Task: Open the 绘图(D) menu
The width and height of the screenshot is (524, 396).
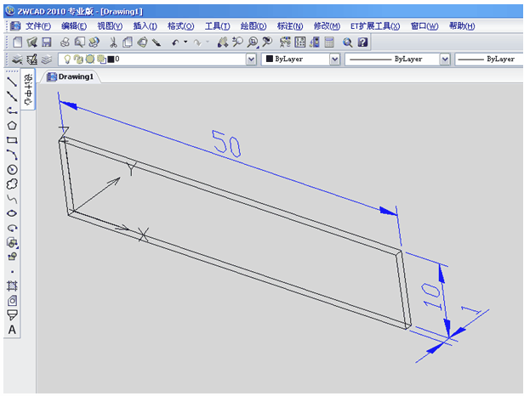Action: pos(254,26)
